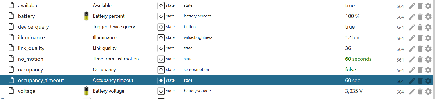Delete the link_quality object via trash icon
The width and height of the screenshot is (435, 99).
420,49
